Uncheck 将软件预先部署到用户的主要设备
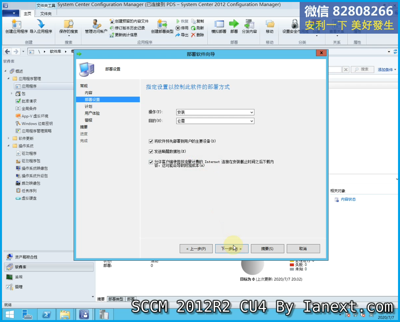 click(x=151, y=141)
